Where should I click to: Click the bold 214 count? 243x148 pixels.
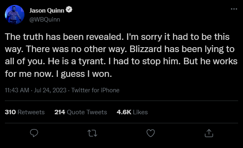60,112
